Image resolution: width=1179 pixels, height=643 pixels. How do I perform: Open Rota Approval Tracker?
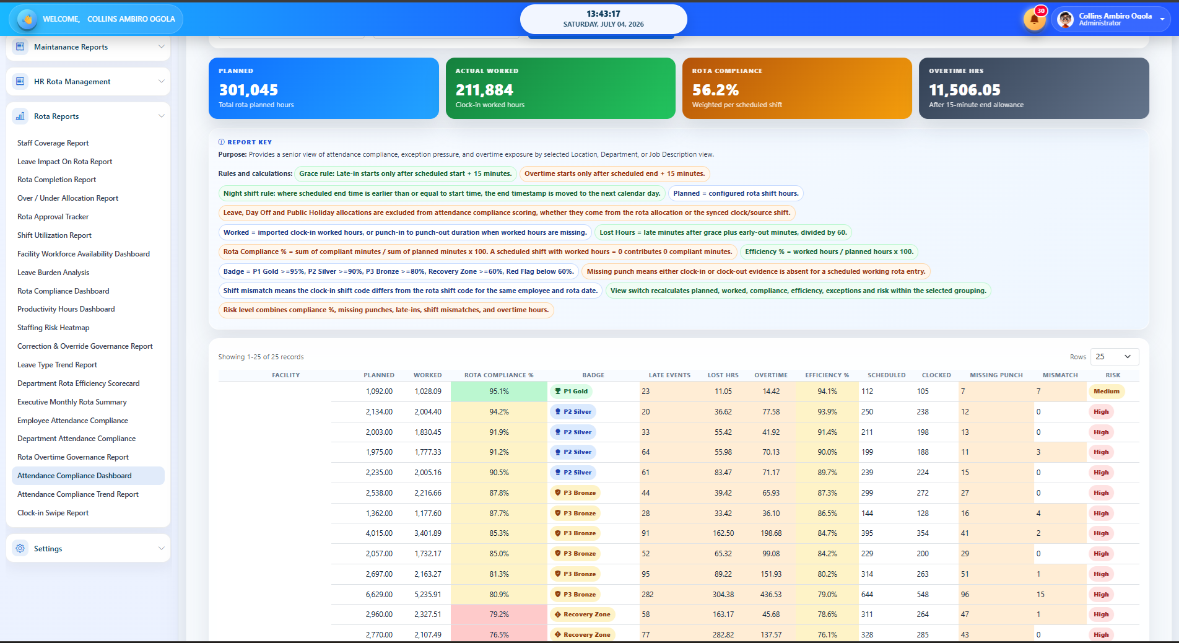click(53, 217)
